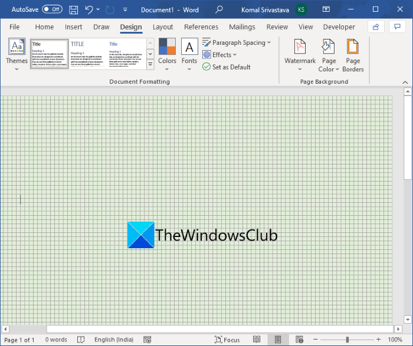The height and width of the screenshot is (346, 413).
Task: Move style gallery down one row
Action: pyautogui.click(x=150, y=54)
